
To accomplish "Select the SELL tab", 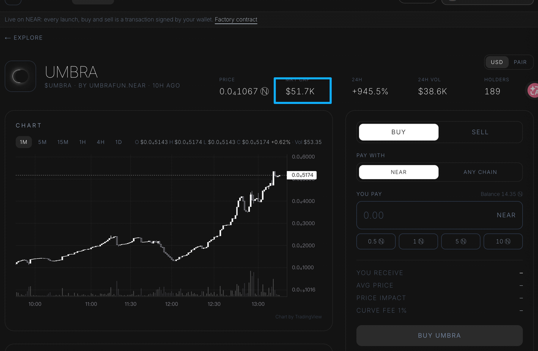I will pos(480,132).
